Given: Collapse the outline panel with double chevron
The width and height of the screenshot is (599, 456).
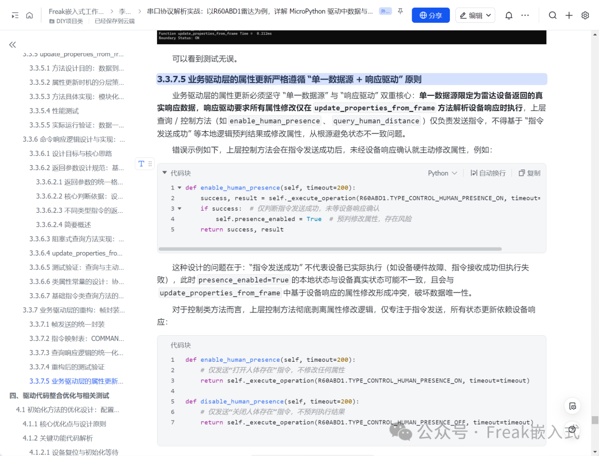Looking at the screenshot, I should pos(13,45).
